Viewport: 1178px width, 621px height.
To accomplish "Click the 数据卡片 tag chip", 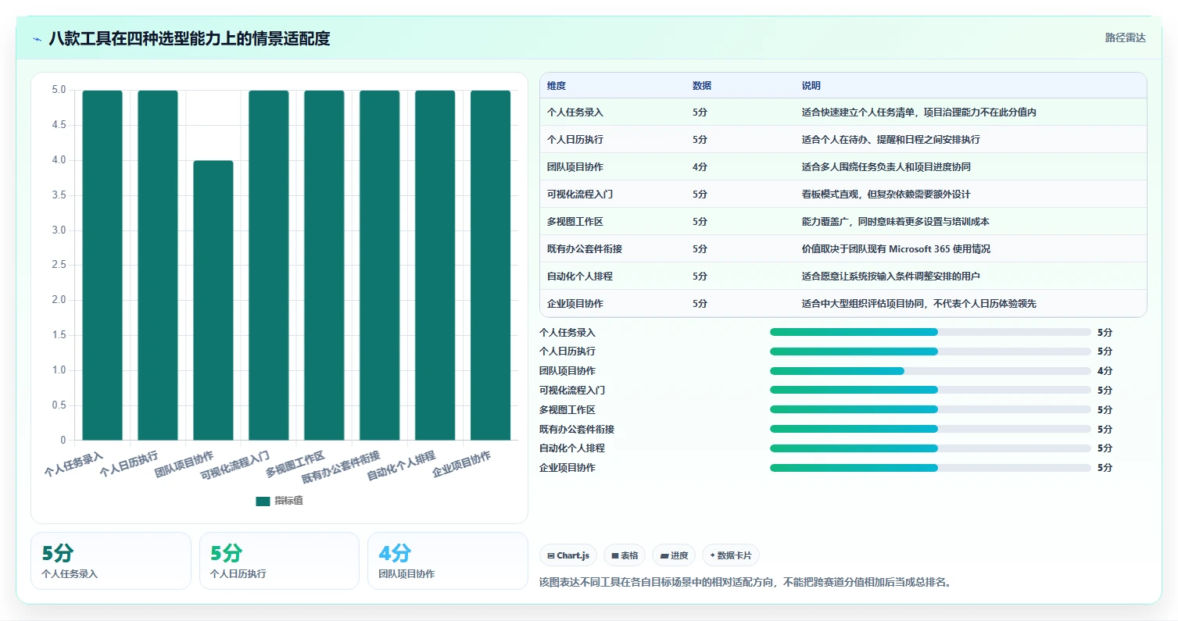I will coord(730,555).
